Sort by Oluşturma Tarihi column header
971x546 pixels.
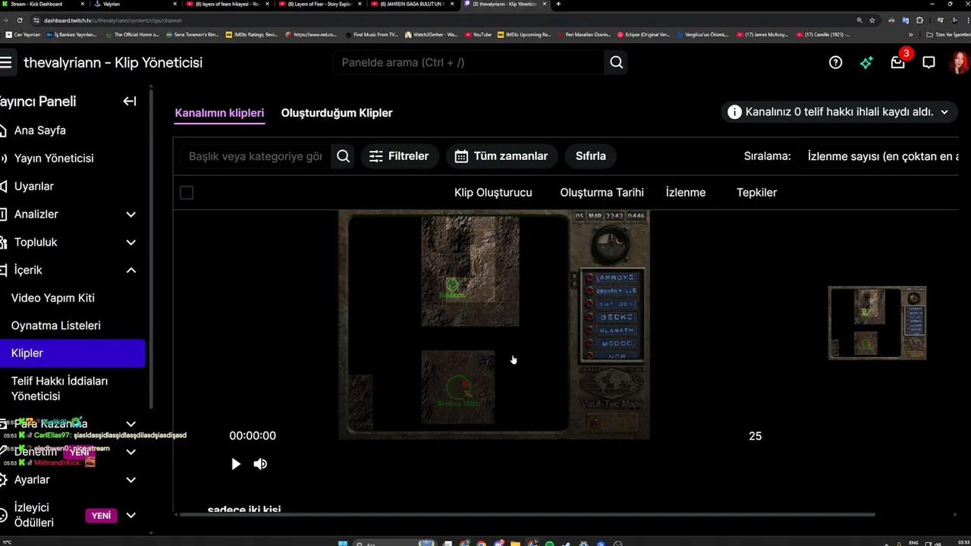pos(602,193)
